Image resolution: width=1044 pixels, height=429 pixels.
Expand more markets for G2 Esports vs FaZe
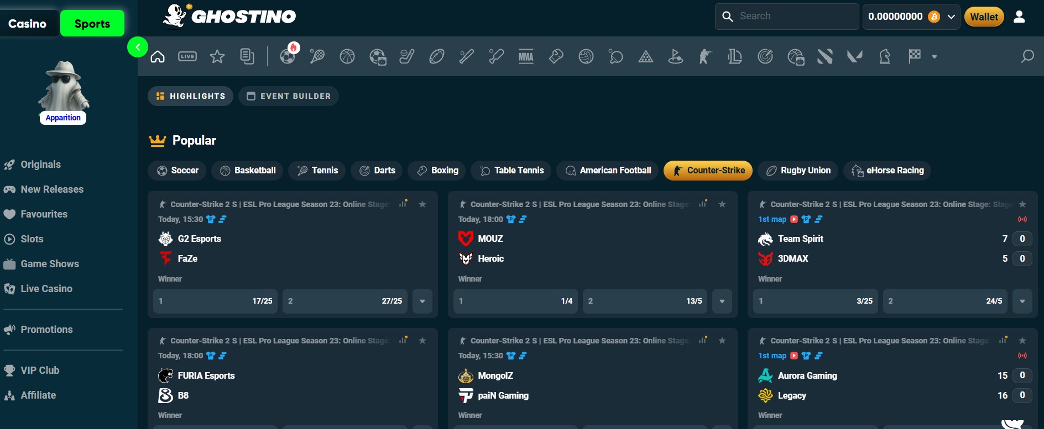[422, 301]
